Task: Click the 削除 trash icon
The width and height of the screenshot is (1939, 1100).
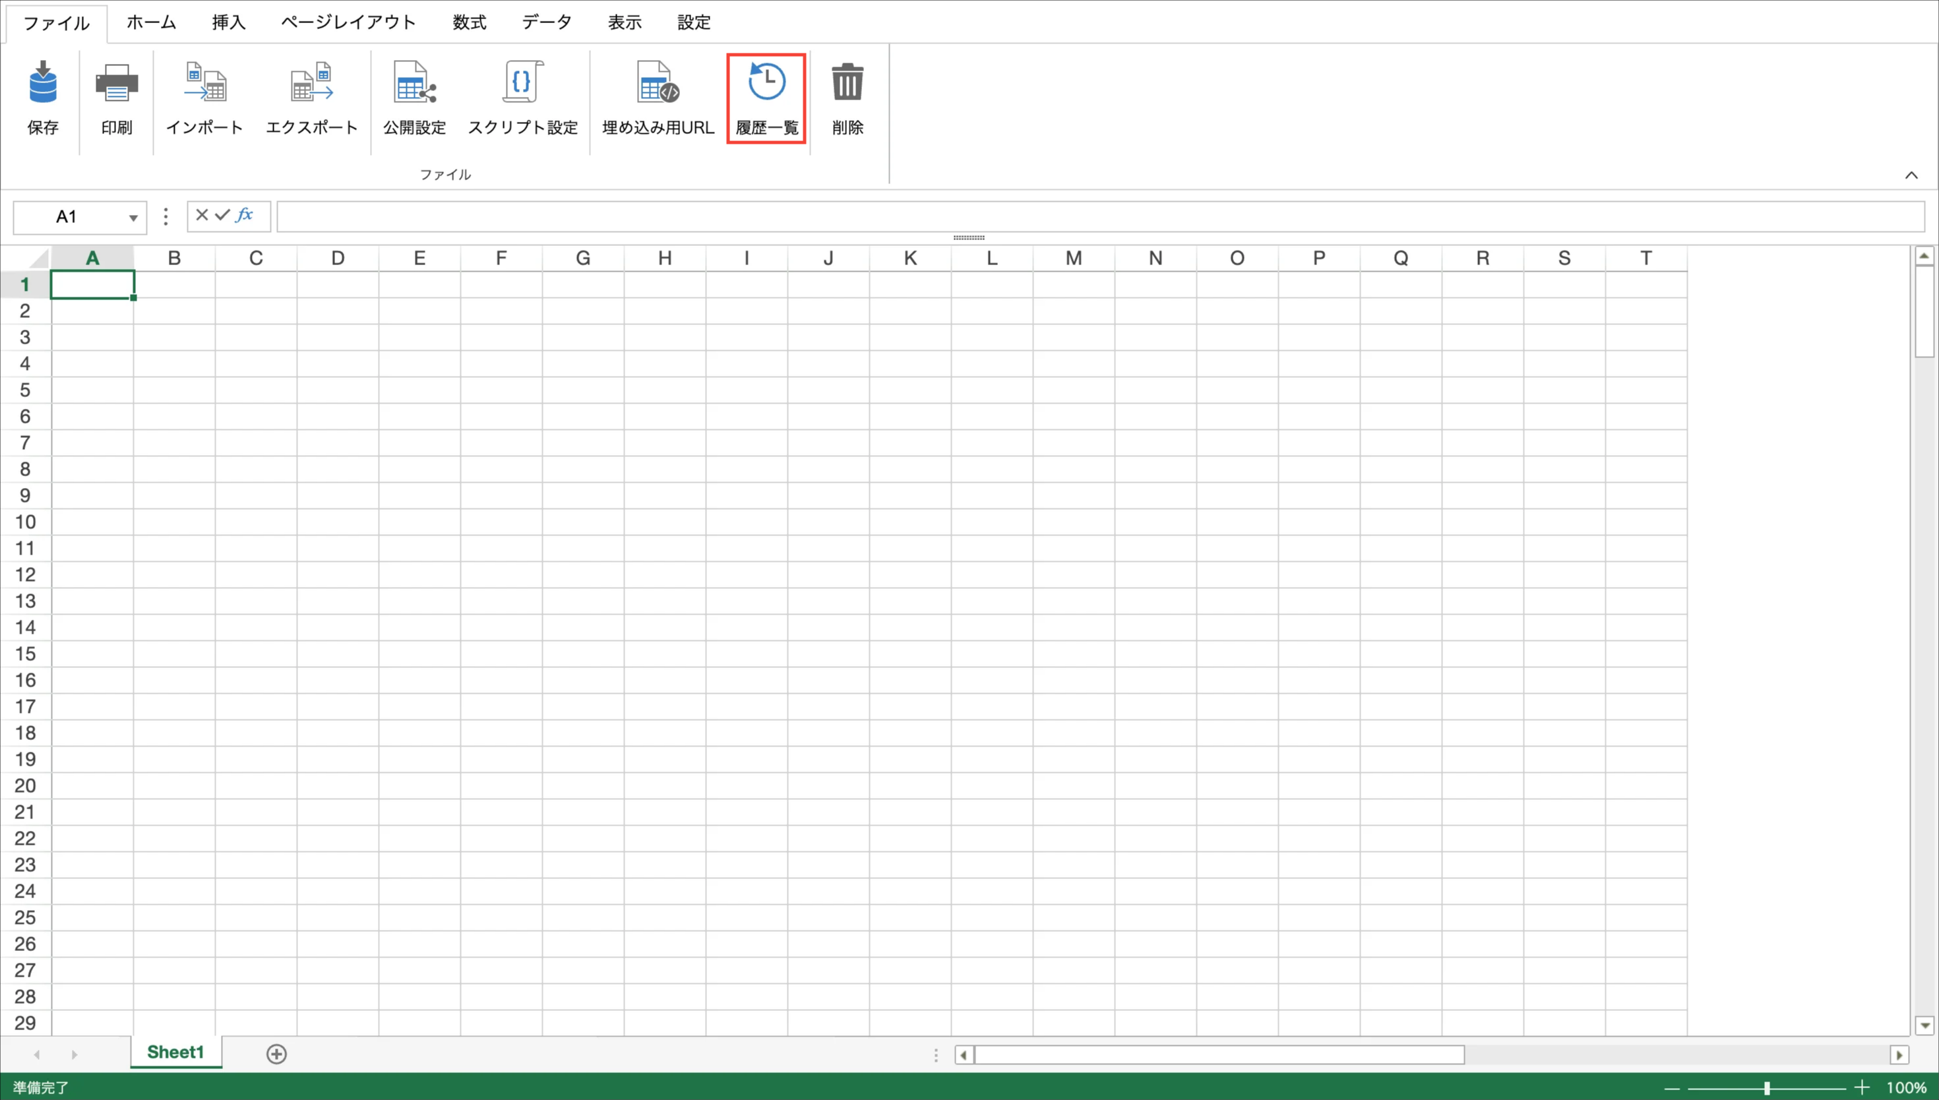Action: (x=847, y=83)
